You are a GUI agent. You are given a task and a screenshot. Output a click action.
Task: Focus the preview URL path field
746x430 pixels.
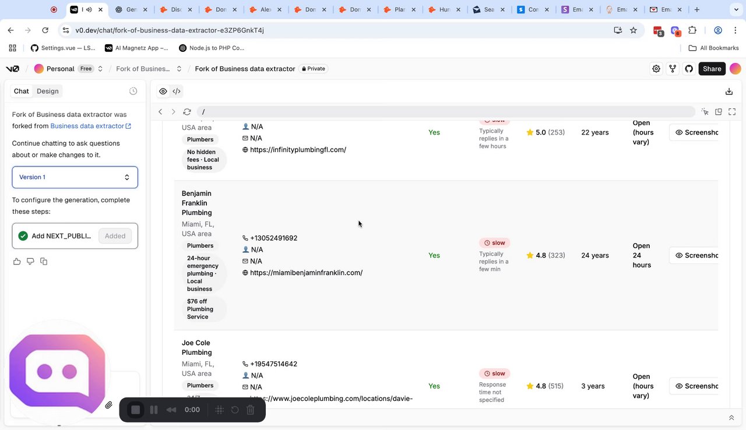click(x=446, y=112)
